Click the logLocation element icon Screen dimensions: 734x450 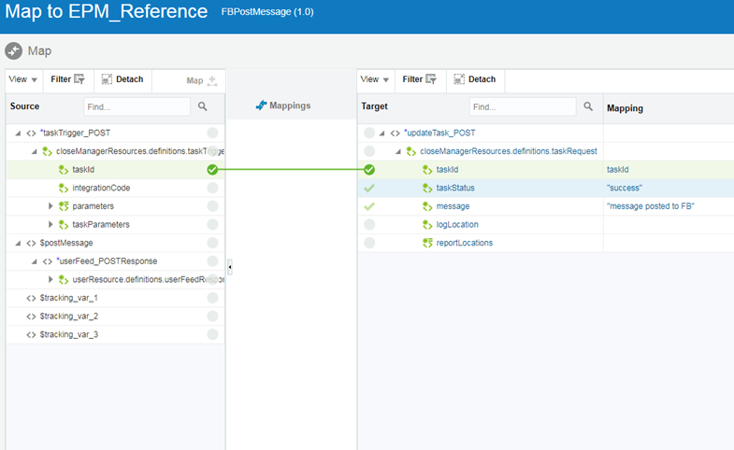pyautogui.click(x=427, y=224)
